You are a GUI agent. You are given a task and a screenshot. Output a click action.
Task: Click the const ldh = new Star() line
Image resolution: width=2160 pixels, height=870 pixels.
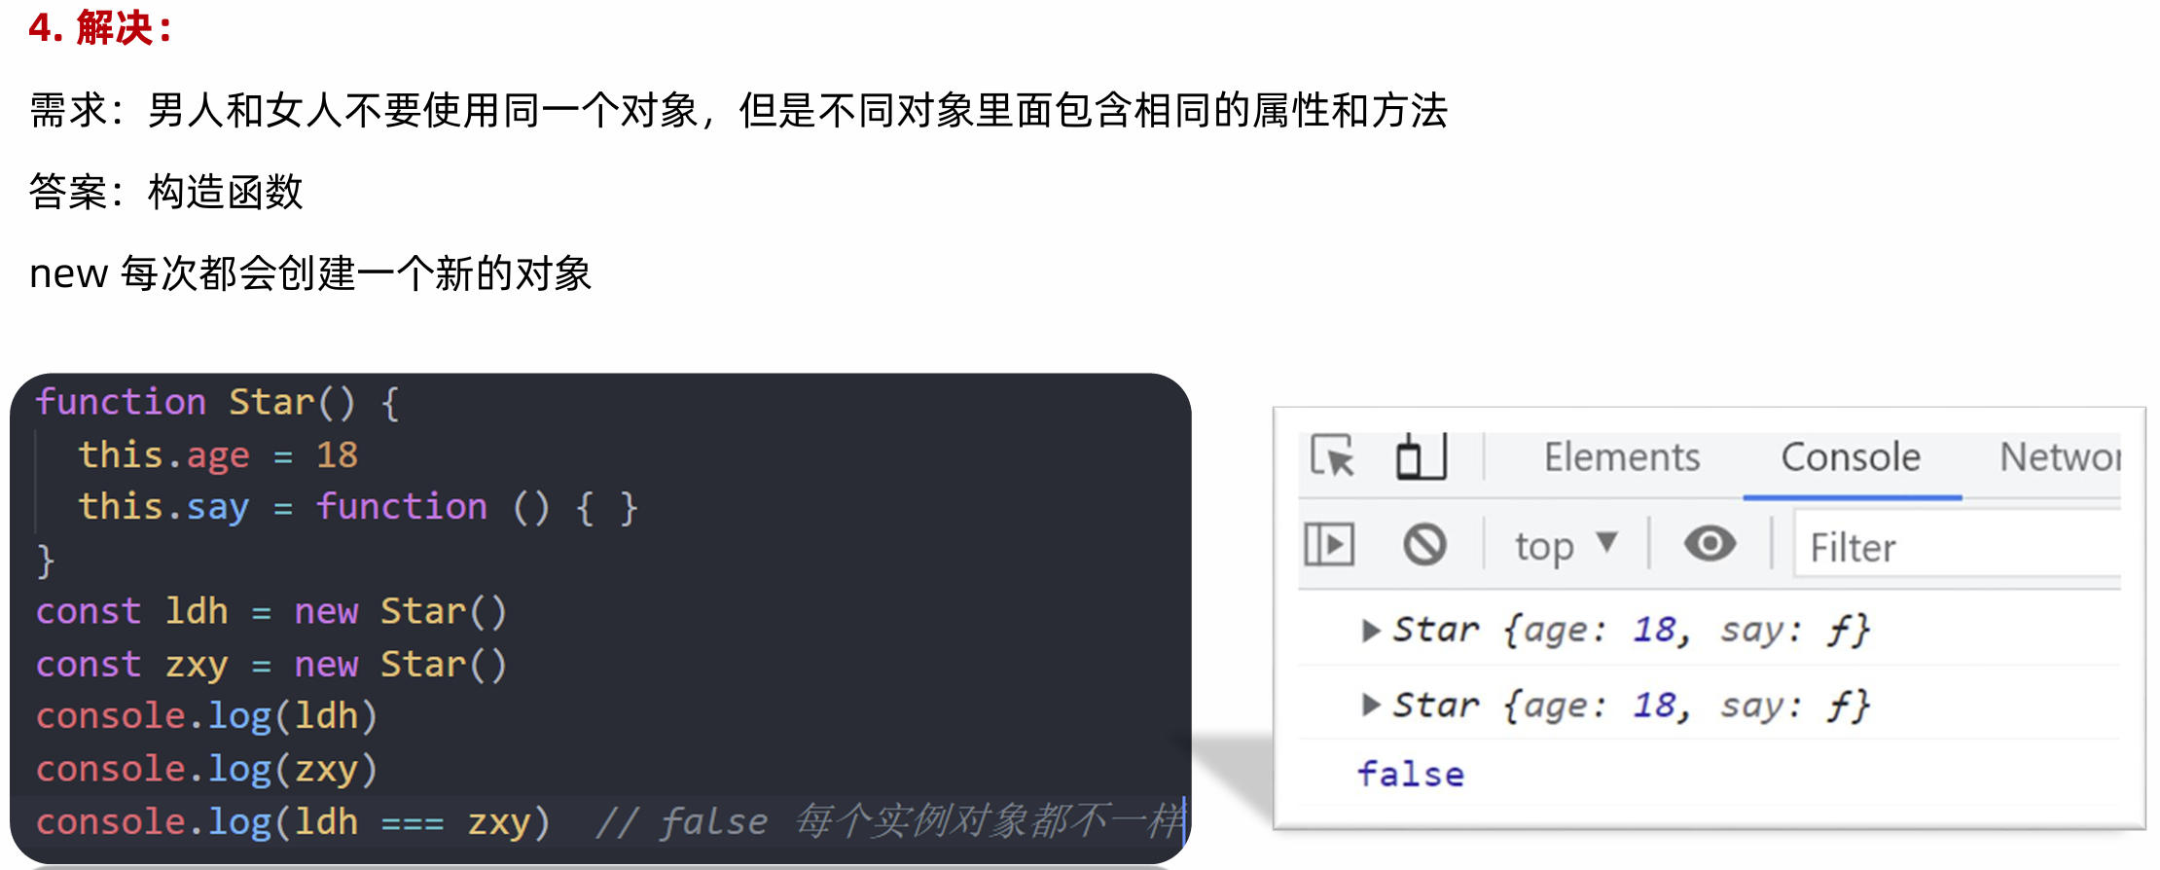click(271, 611)
